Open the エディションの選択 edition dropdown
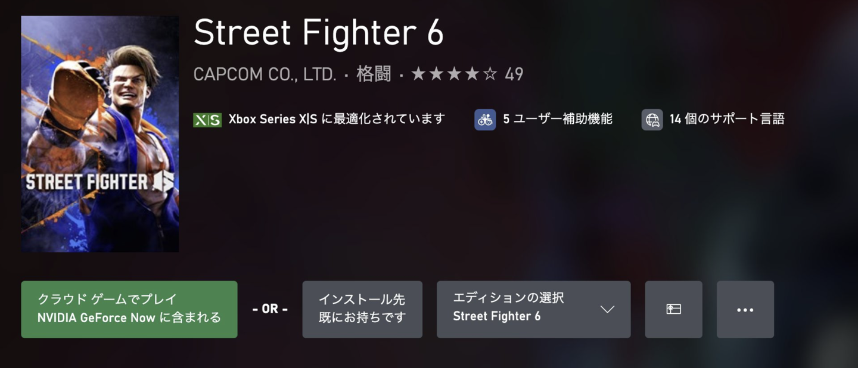Image resolution: width=858 pixels, height=368 pixels. [524, 310]
